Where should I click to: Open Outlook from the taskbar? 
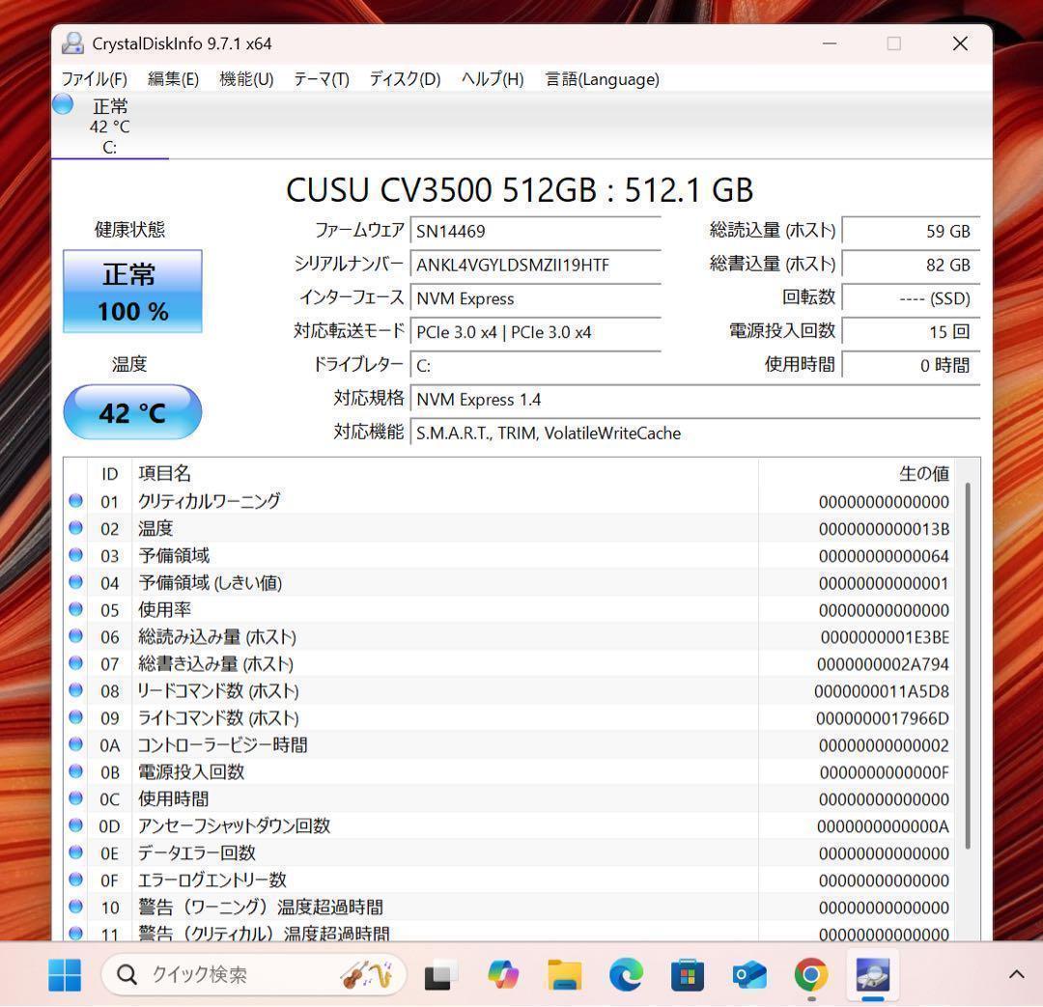click(749, 975)
